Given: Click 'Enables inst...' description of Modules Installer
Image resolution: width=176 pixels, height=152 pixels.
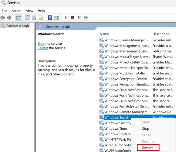Looking at the screenshot, I should pyautogui.click(x=162, y=73).
